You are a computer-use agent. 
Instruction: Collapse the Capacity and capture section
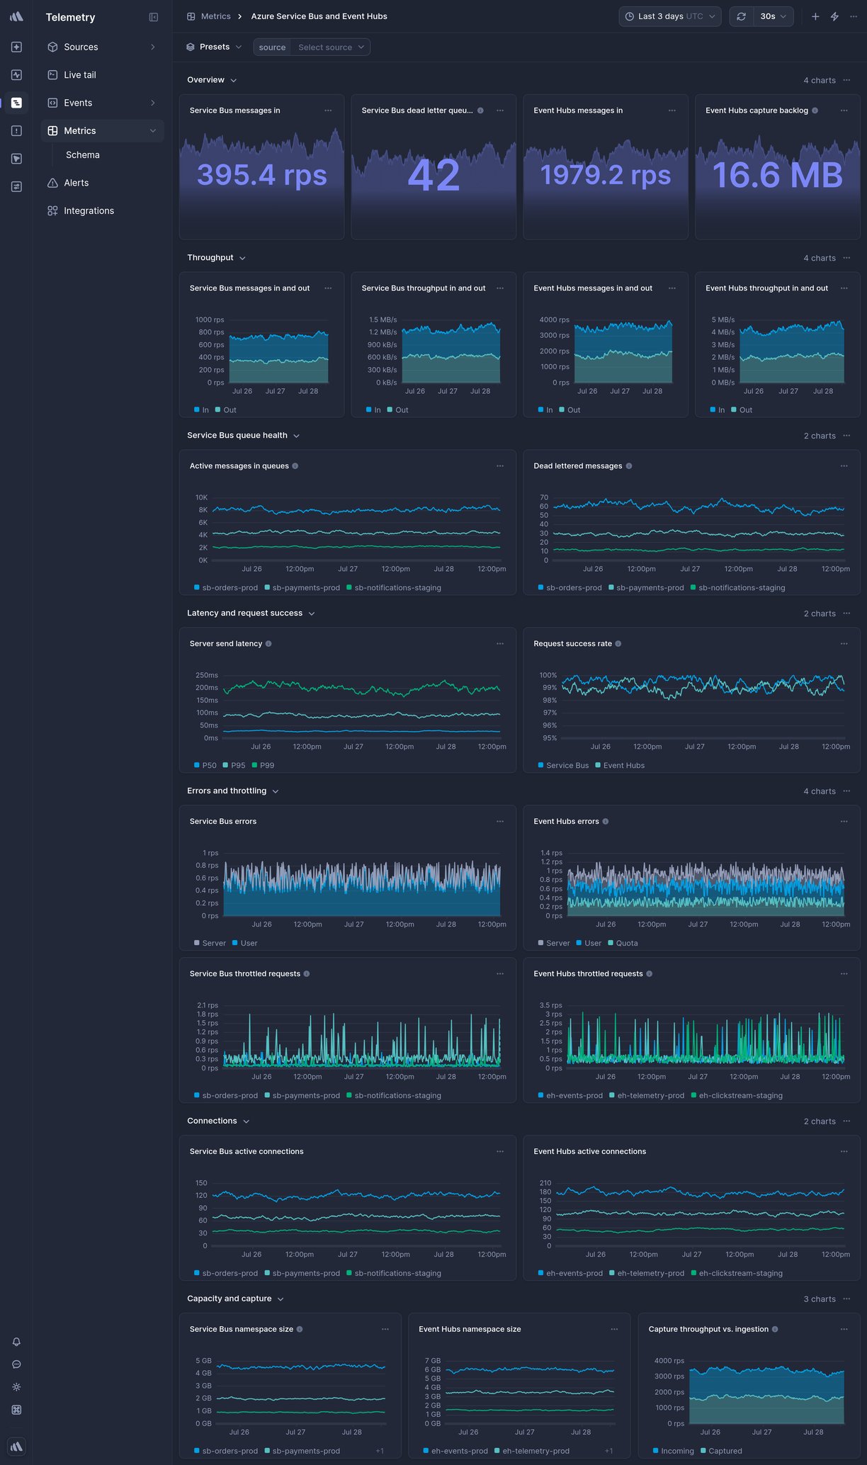[x=280, y=1300]
